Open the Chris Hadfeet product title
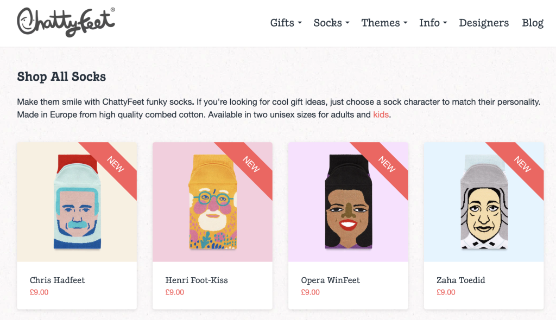Image resolution: width=556 pixels, height=320 pixels. tap(58, 280)
